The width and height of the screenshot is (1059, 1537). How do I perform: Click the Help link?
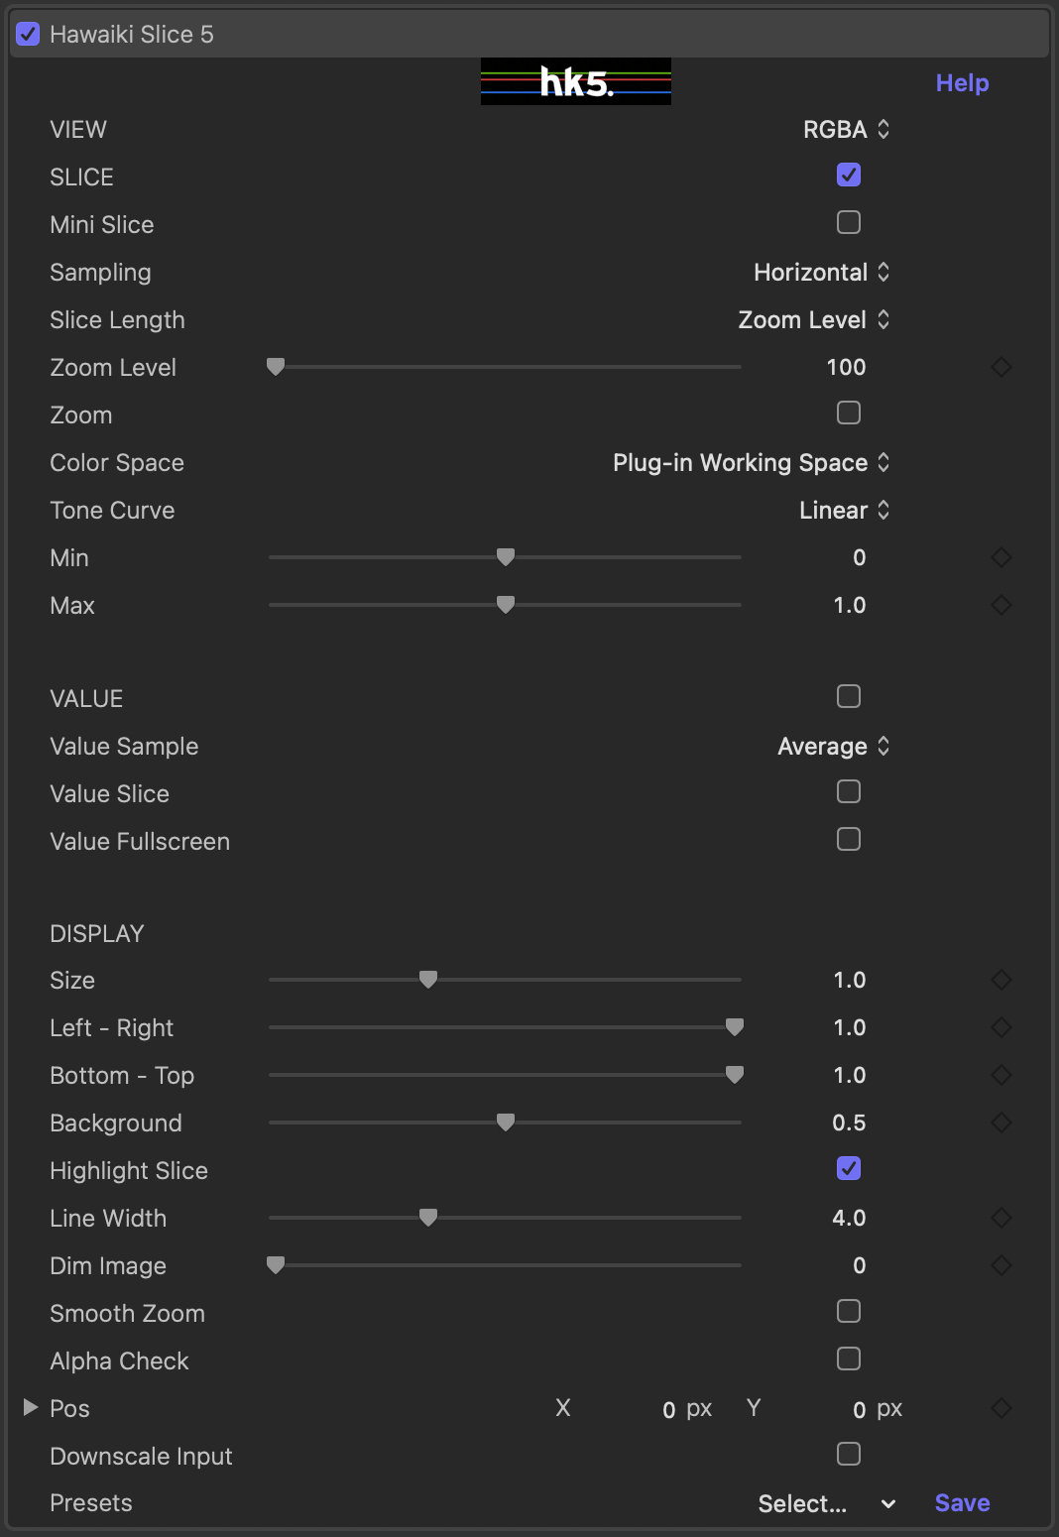pyautogui.click(x=962, y=83)
